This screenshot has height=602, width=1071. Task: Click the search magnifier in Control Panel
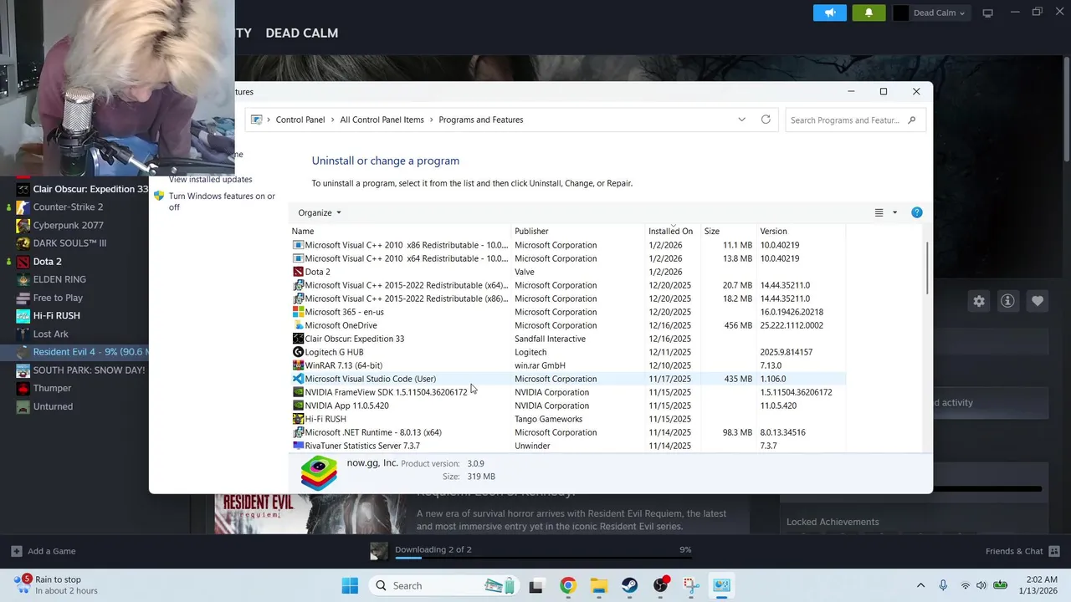click(x=912, y=120)
